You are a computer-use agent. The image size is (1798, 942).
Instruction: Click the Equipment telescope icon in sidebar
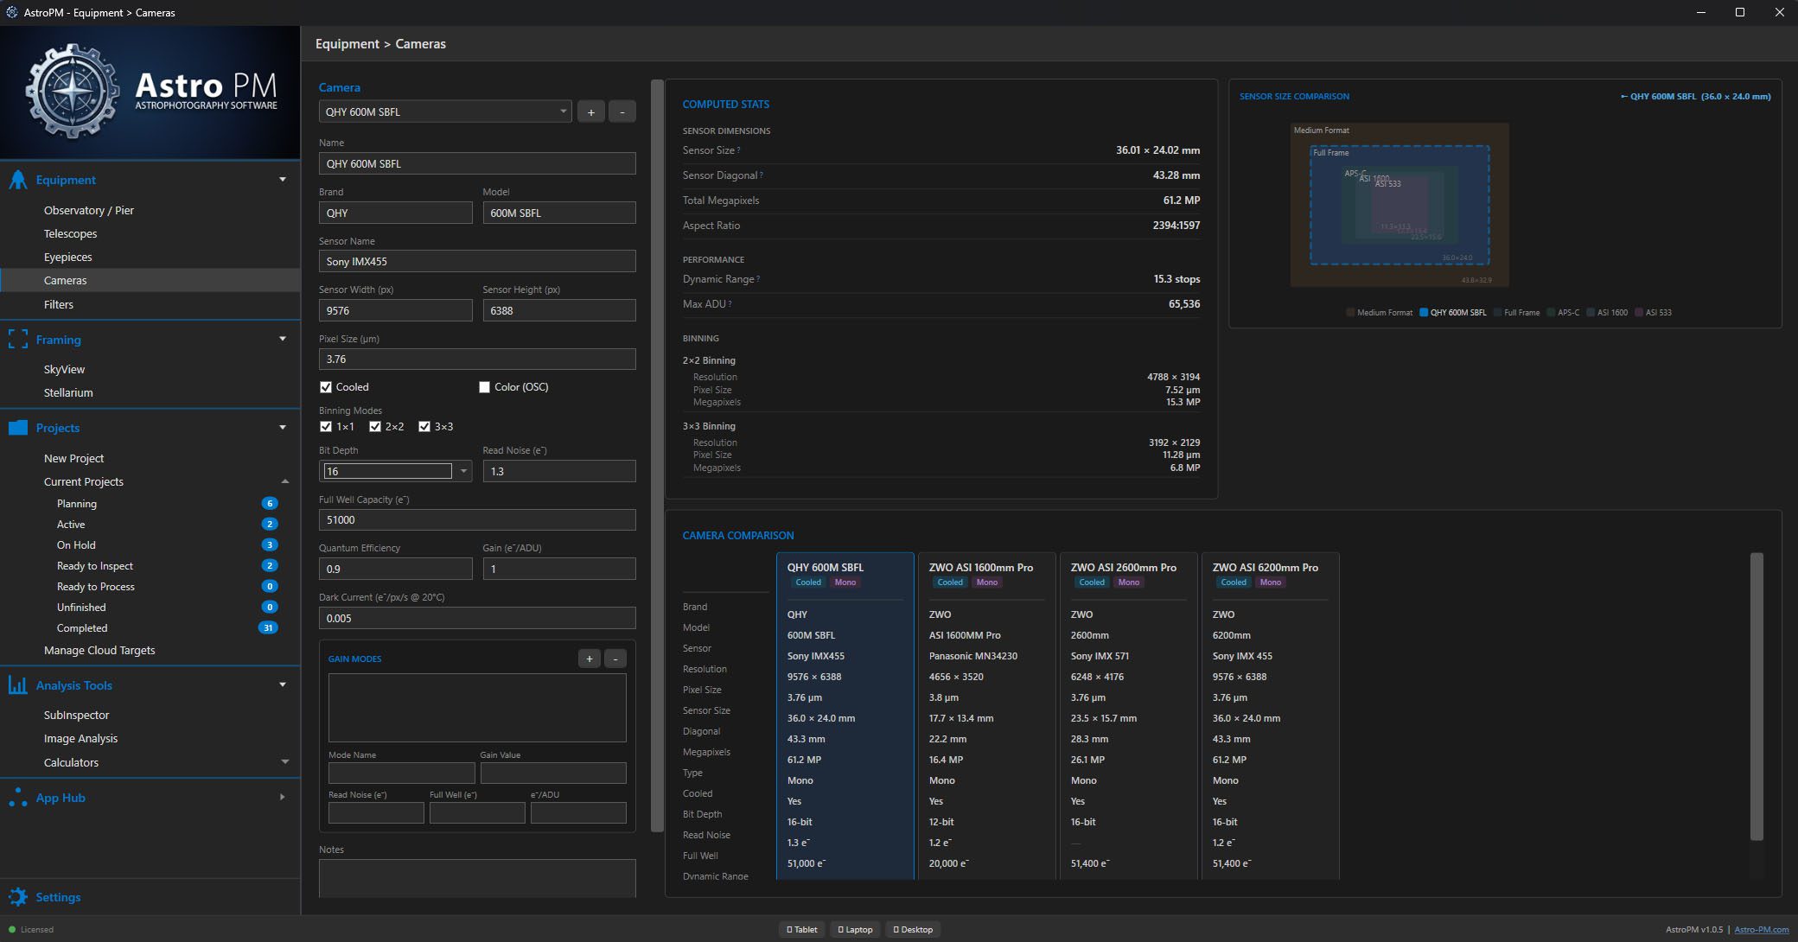[x=18, y=180]
